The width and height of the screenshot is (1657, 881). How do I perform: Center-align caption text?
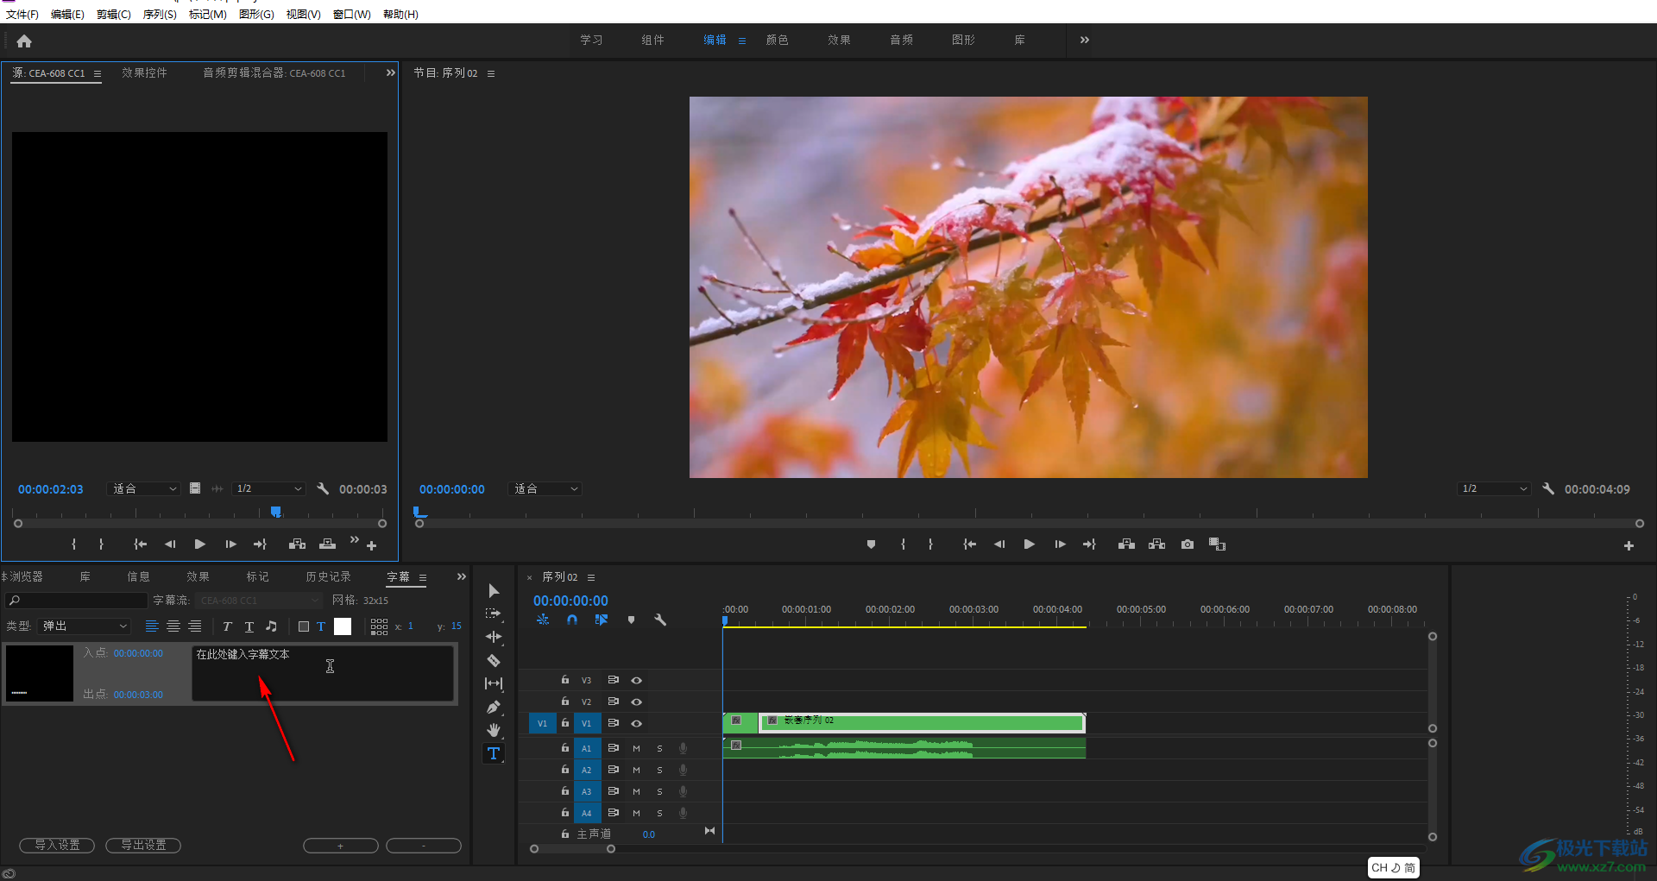(173, 626)
